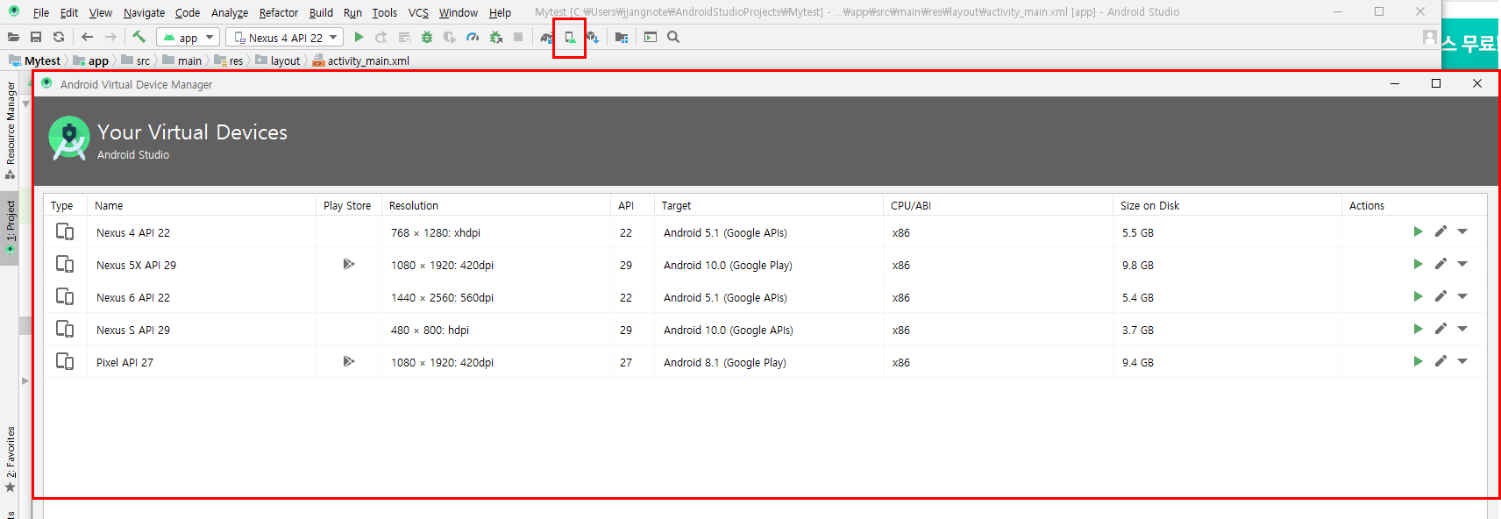The height and width of the screenshot is (519, 1501).
Task: Click the Save All floppy icon
Action: (36, 37)
